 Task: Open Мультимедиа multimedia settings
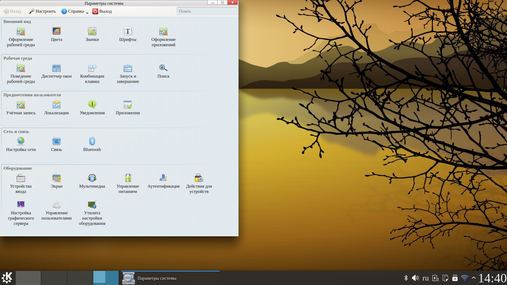click(x=92, y=178)
